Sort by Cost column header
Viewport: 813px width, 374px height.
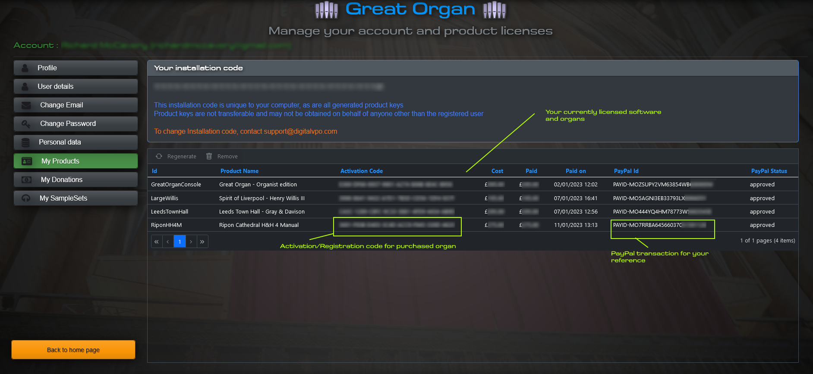coord(497,171)
